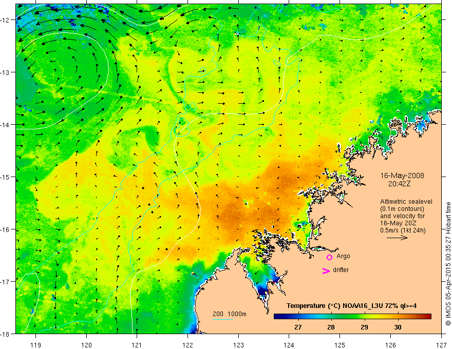
Task: Click the '16-May 20Z' text line
Action: point(398,223)
